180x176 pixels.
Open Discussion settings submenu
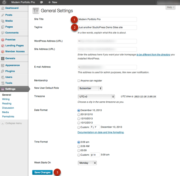coord(8,108)
